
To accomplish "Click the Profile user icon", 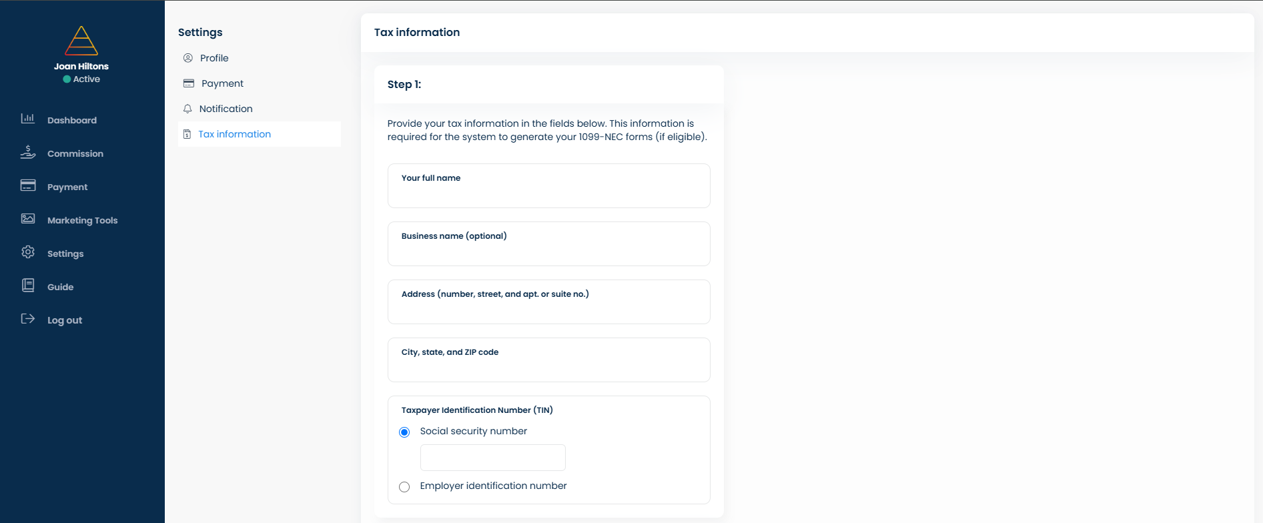I will pos(188,58).
